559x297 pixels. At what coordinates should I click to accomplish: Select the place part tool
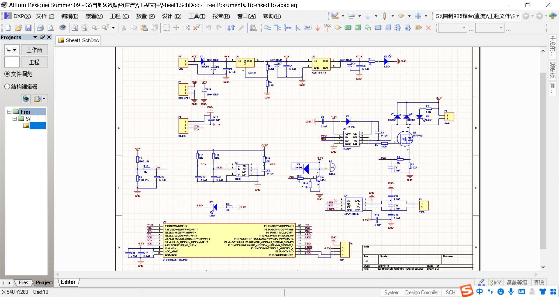pyautogui.click(x=338, y=28)
